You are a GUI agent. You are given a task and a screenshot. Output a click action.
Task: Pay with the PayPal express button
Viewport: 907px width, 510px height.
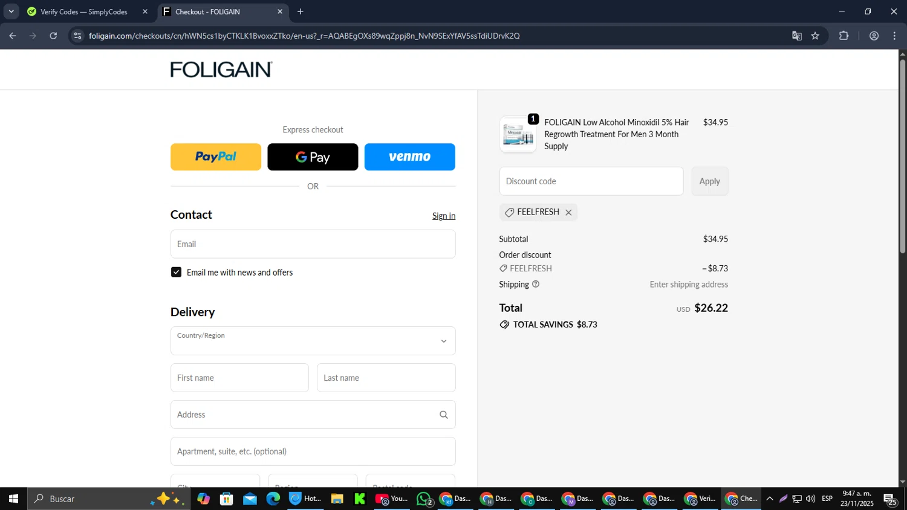click(x=216, y=157)
